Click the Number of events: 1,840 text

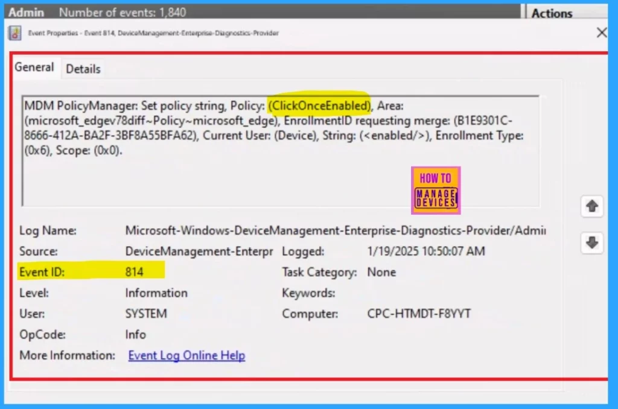click(x=123, y=12)
